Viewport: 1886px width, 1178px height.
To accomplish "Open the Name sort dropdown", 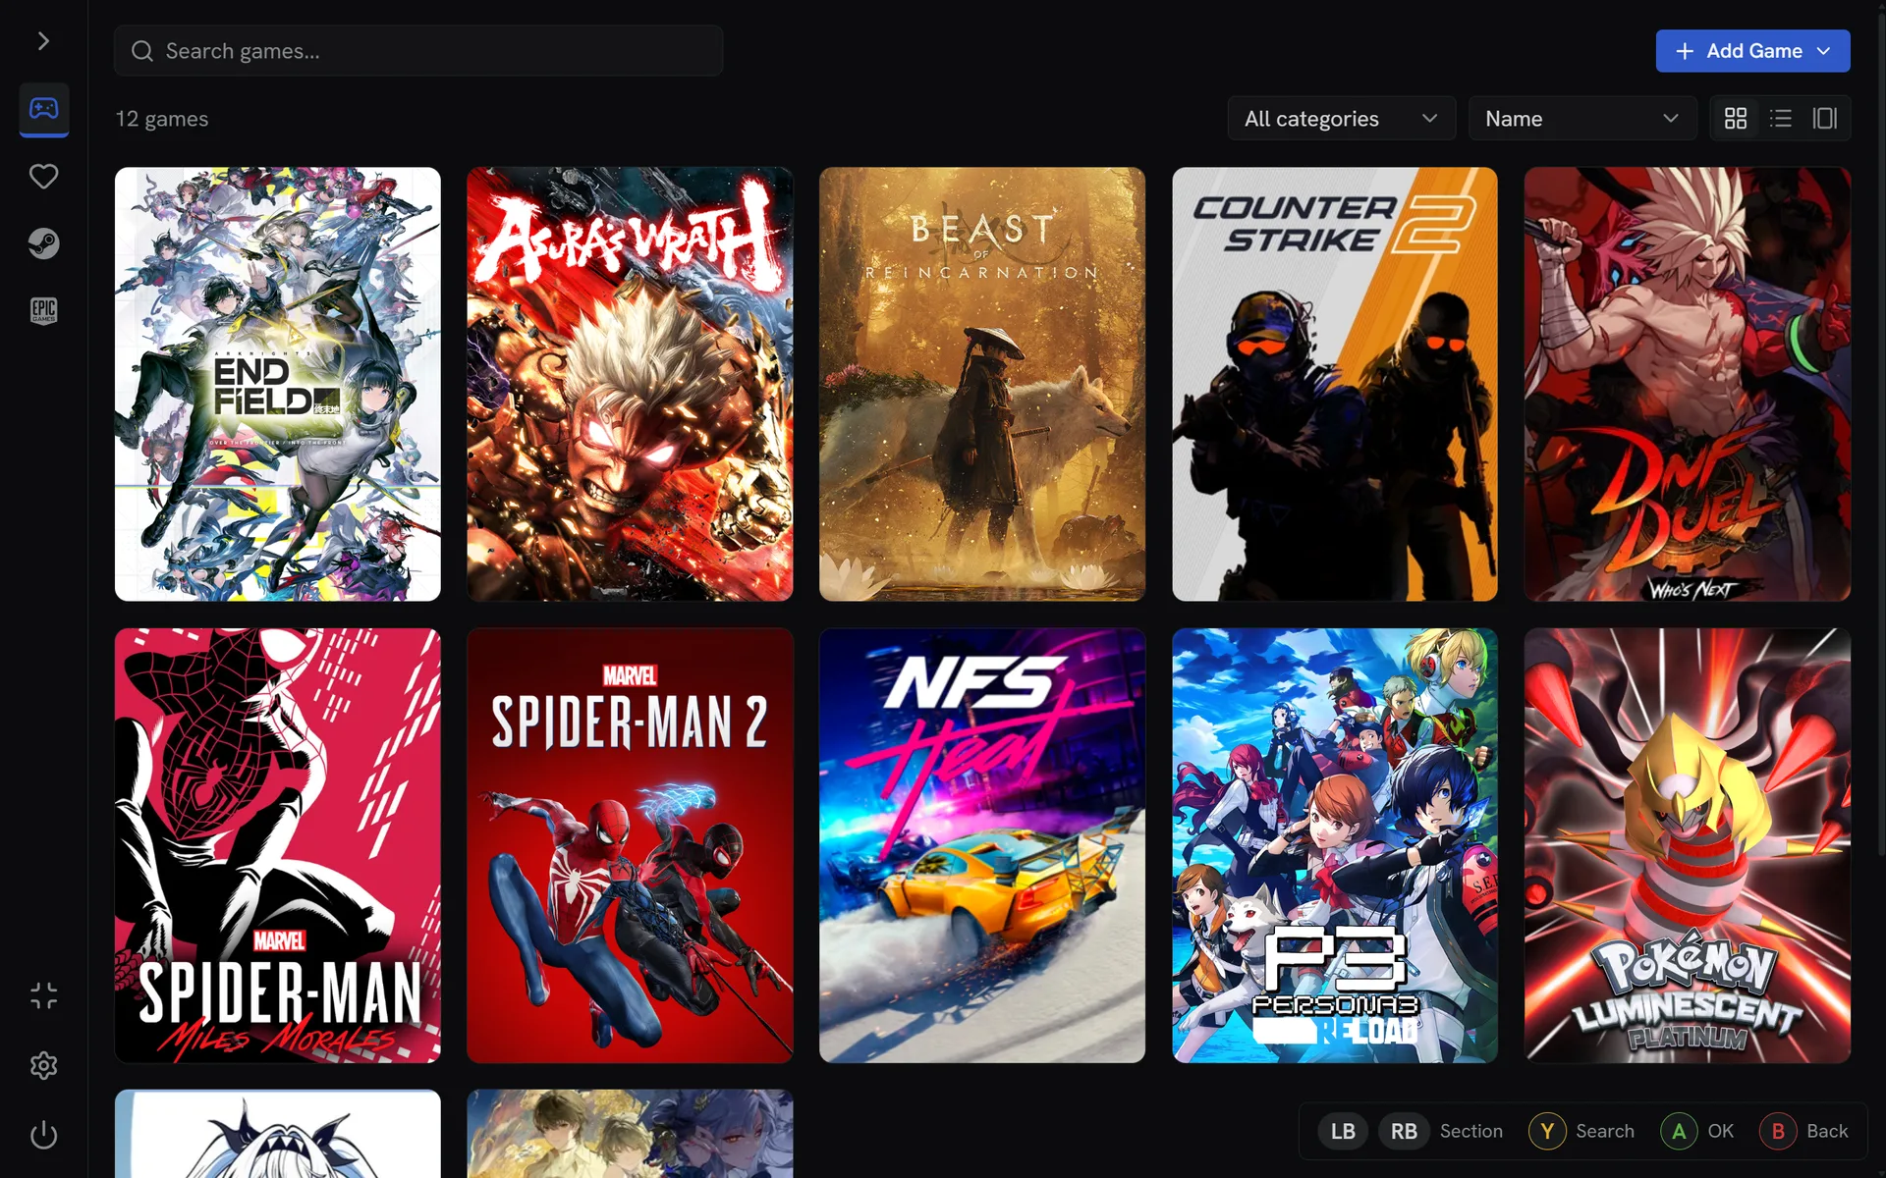I will click(x=1581, y=119).
